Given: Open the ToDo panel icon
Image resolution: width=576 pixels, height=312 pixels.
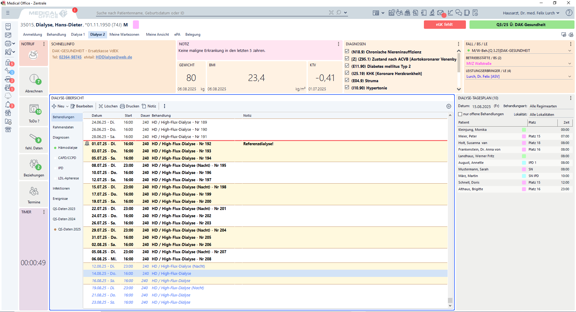Looking at the screenshot, I should pyautogui.click(x=34, y=109).
